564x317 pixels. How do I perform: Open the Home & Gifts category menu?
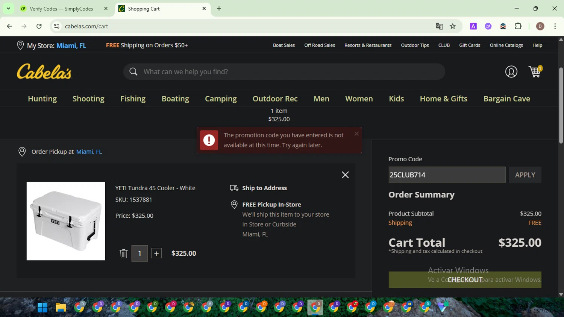click(x=444, y=99)
